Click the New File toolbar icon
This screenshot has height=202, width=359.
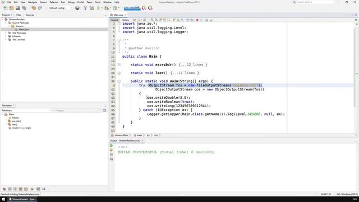tap(5, 8)
